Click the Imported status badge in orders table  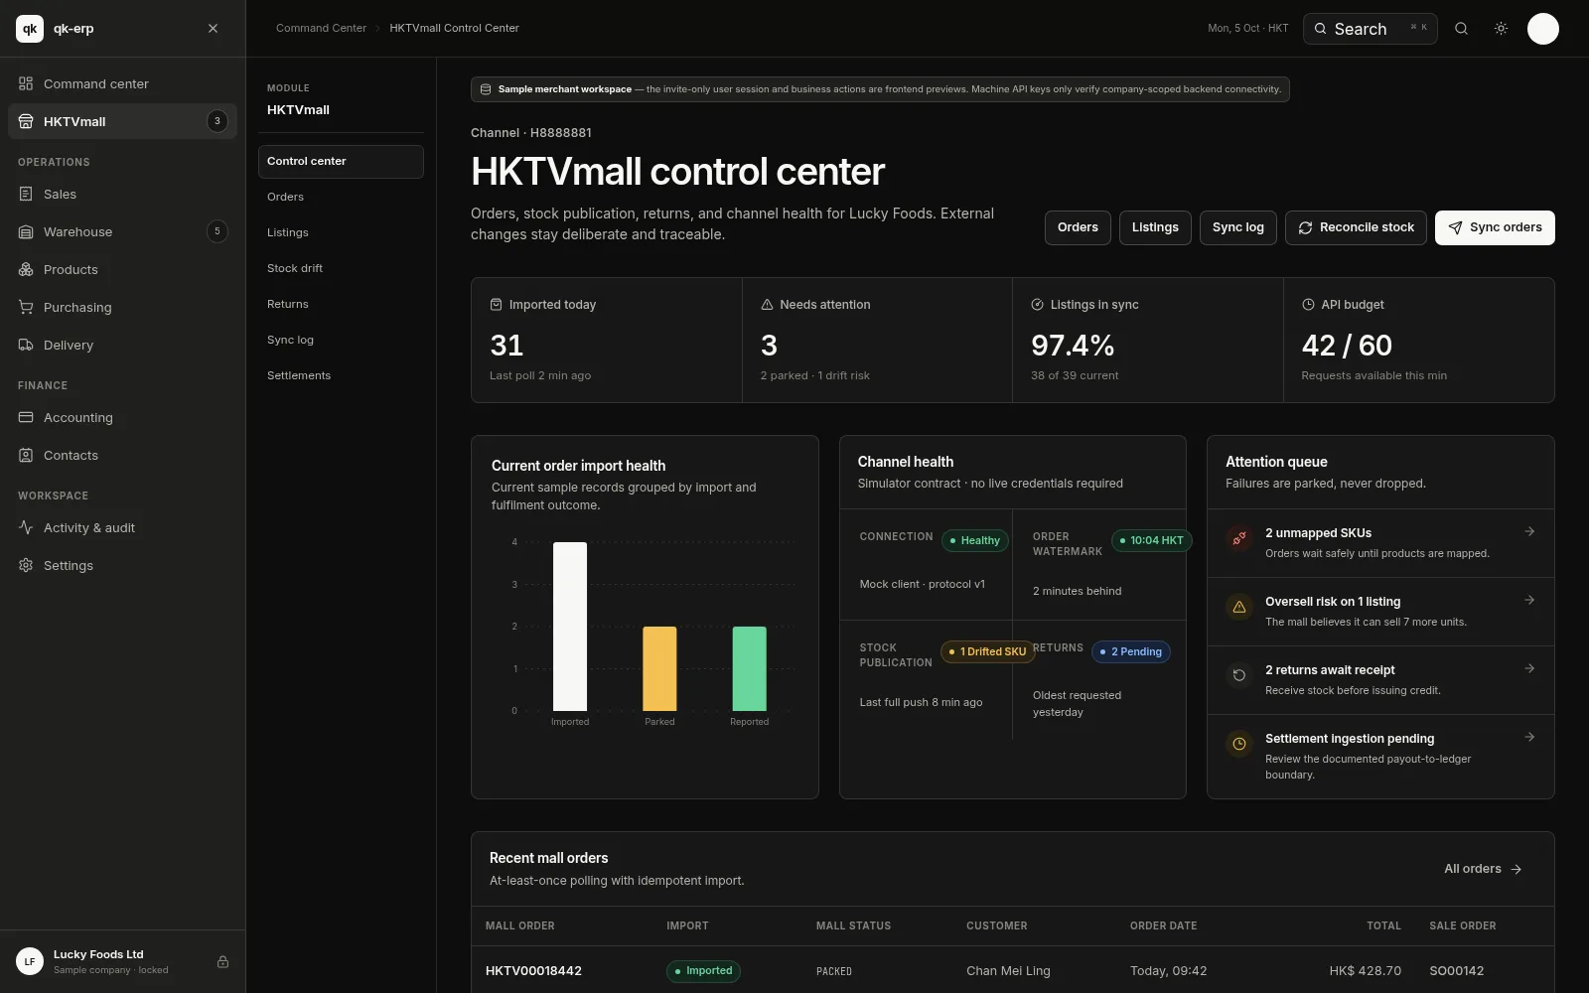coord(703,971)
